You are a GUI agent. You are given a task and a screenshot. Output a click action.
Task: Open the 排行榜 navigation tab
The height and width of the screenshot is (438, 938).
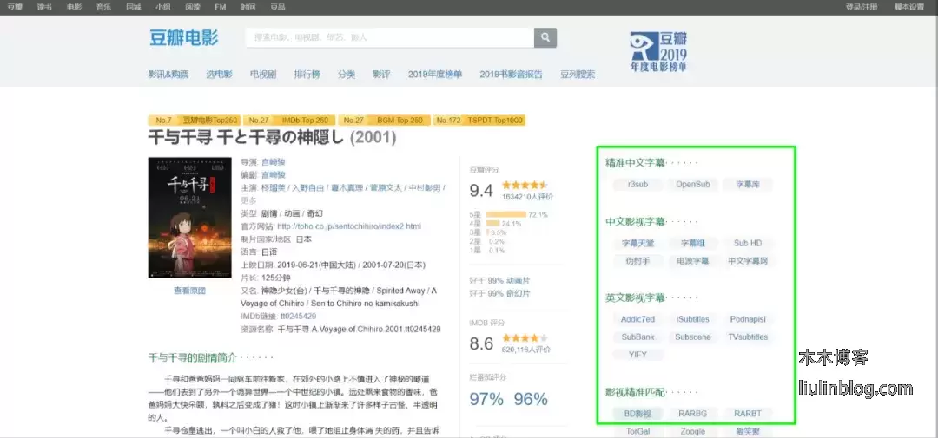[307, 75]
